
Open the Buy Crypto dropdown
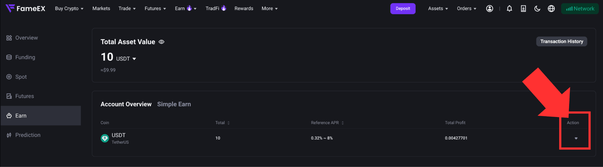click(69, 9)
